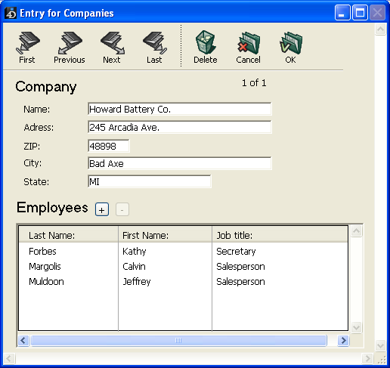Add an employee with plus button
This screenshot has height=368, width=390.
coord(102,209)
